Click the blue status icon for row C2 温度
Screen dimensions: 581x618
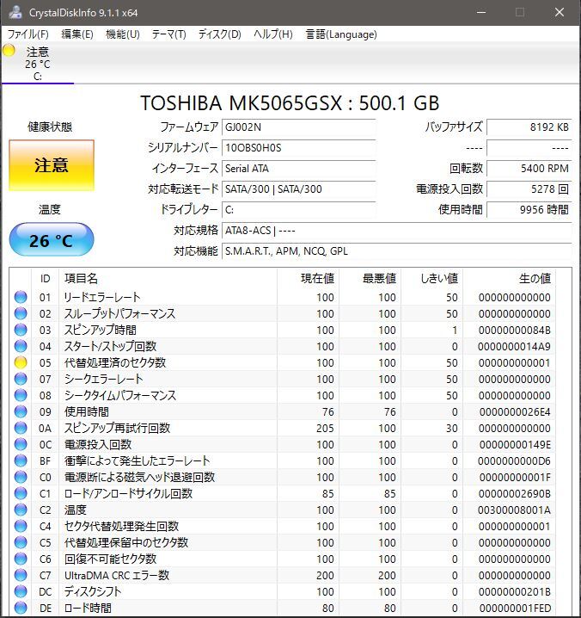click(x=21, y=510)
